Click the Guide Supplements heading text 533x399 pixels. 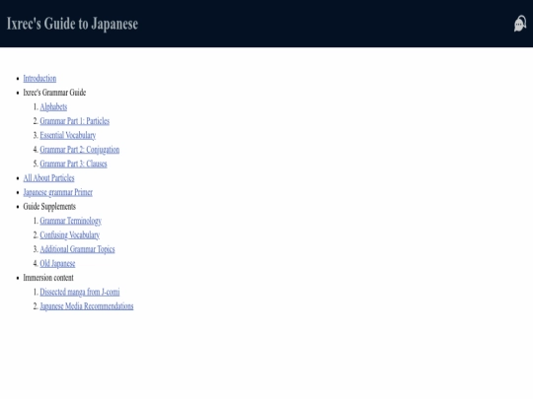click(x=49, y=207)
